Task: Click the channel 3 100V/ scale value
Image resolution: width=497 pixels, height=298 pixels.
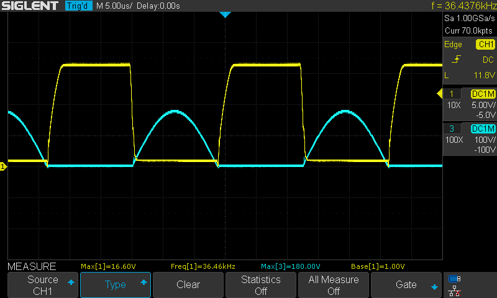Action: [485, 140]
